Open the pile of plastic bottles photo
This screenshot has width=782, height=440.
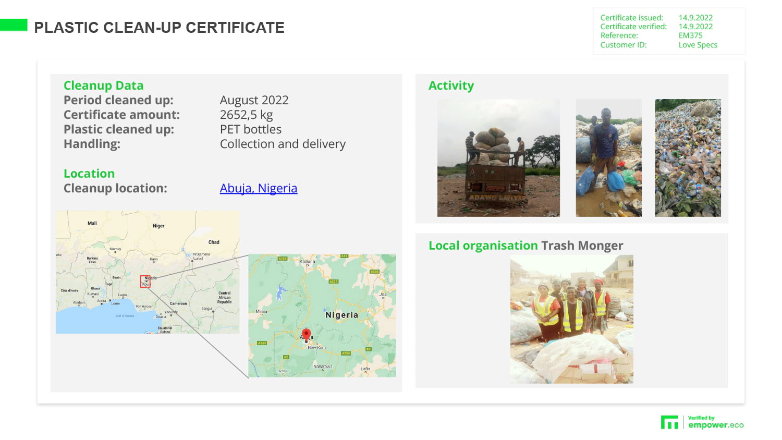point(688,158)
